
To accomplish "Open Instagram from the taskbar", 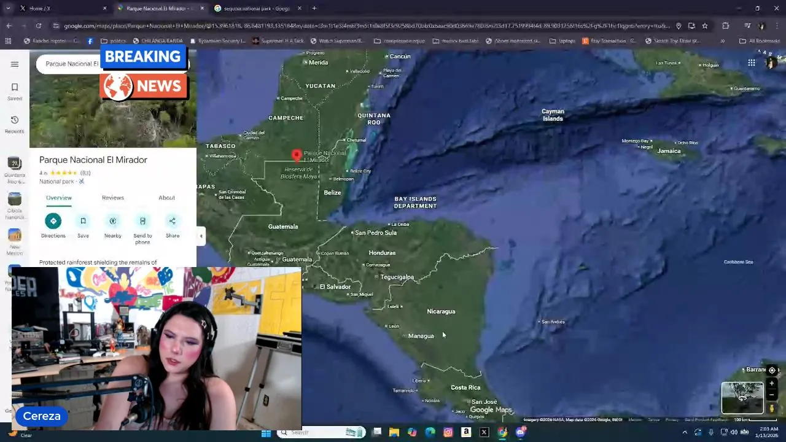I will coord(448,433).
